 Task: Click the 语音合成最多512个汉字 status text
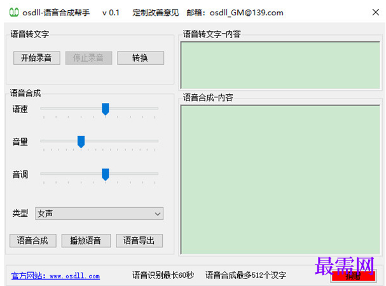(x=245, y=275)
